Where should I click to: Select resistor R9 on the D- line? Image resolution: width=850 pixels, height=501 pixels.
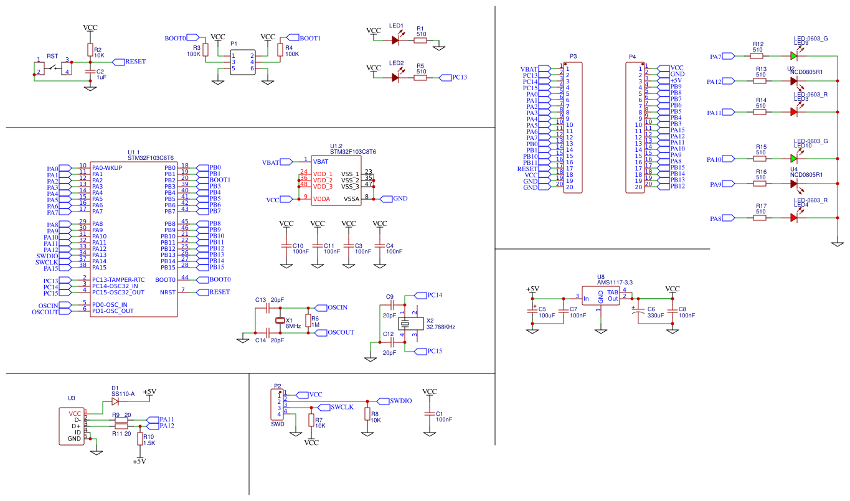(x=122, y=420)
